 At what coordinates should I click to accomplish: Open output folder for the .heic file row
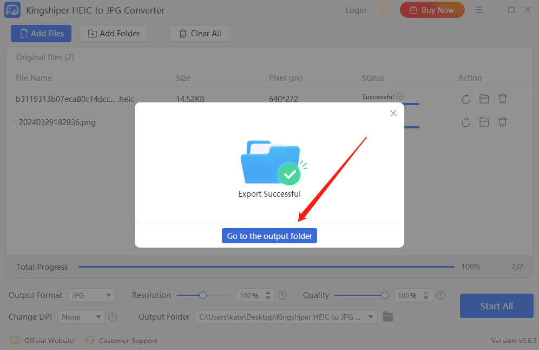(484, 99)
